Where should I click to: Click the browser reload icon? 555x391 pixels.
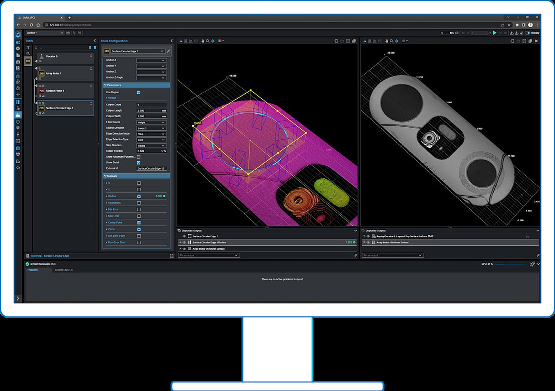tap(31, 25)
